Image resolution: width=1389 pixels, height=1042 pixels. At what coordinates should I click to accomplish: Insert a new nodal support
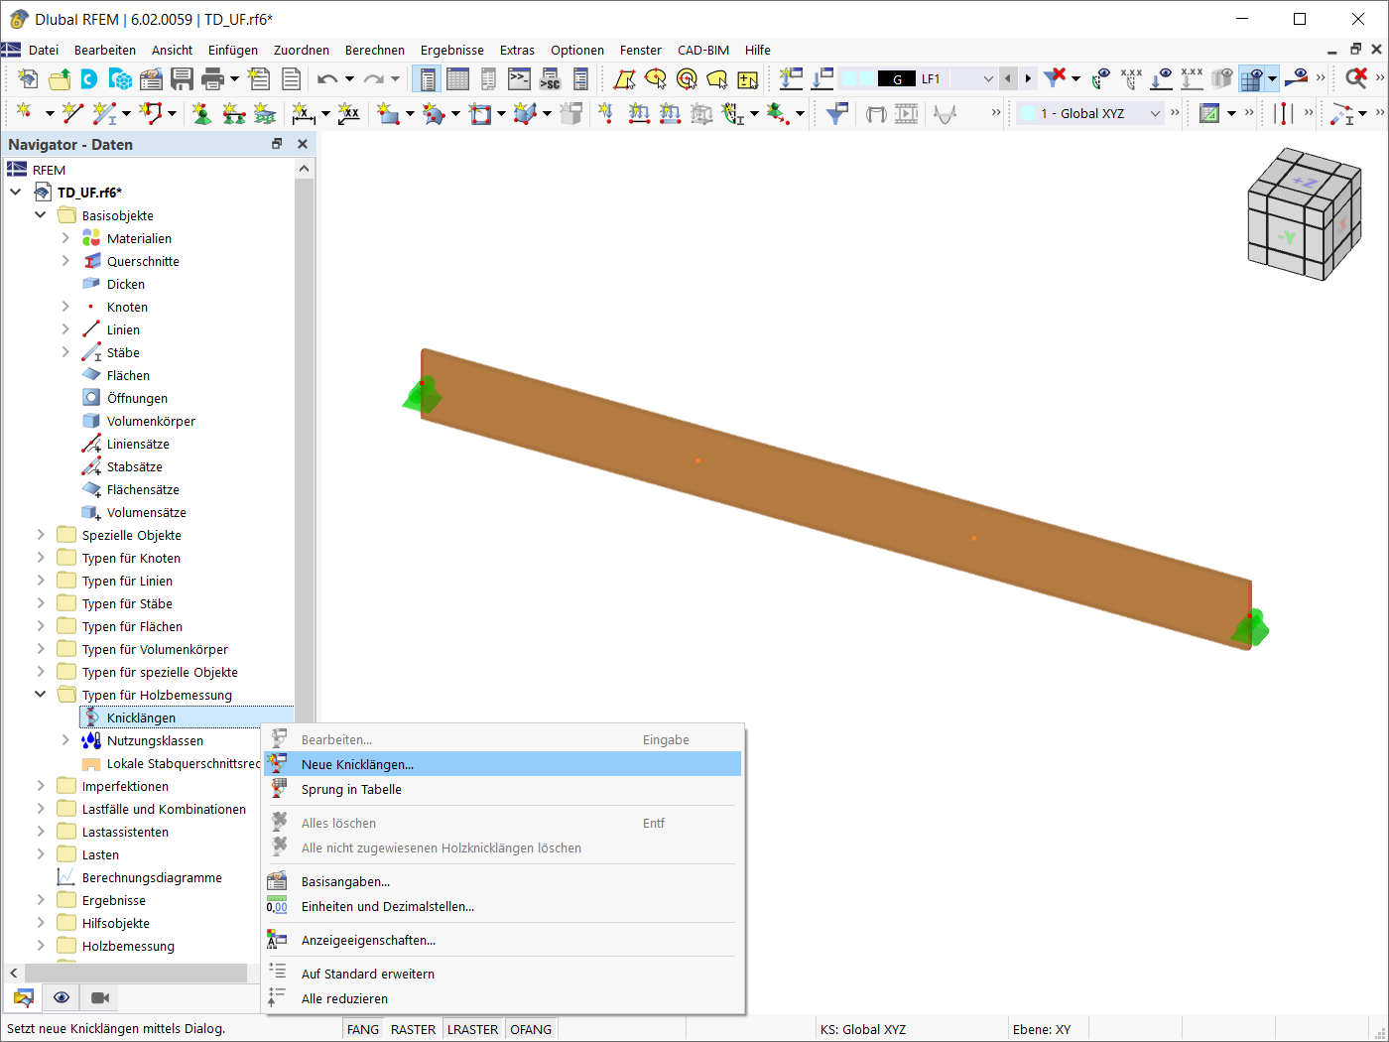click(202, 113)
